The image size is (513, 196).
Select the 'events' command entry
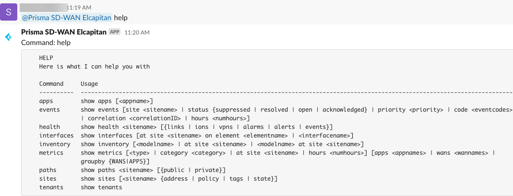pos(49,110)
